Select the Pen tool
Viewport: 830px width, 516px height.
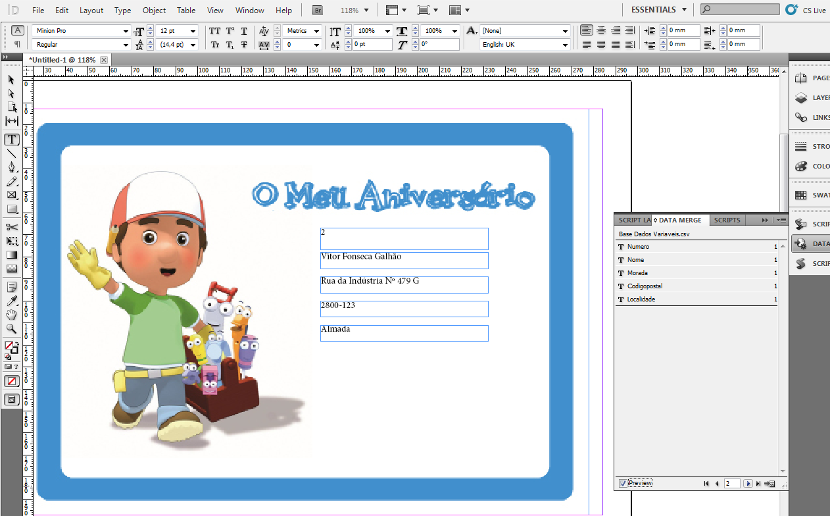(11, 167)
